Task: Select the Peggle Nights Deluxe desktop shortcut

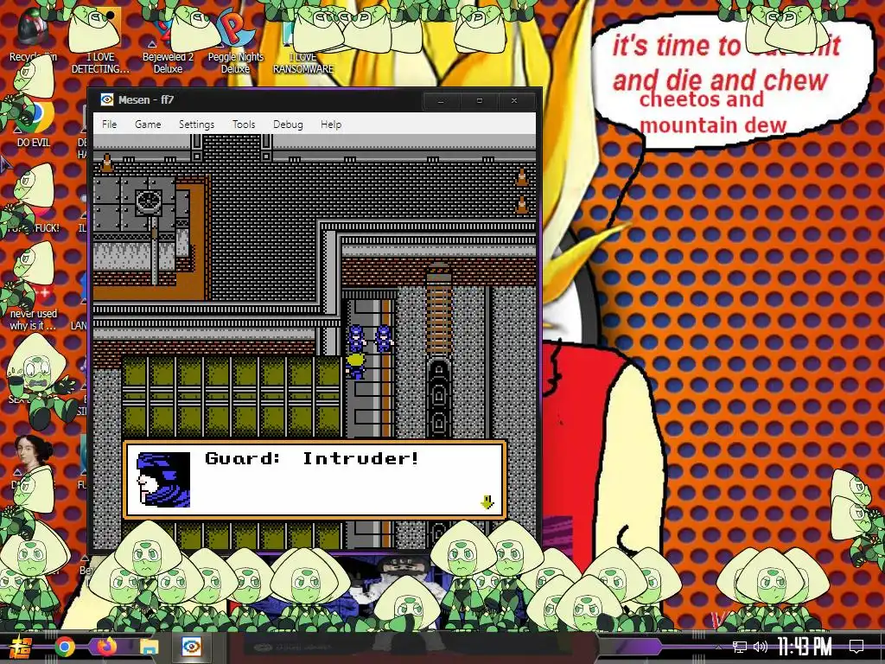Action: [235, 40]
